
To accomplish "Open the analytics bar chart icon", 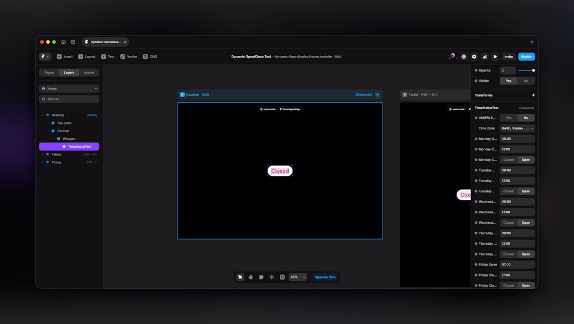I will point(485,57).
